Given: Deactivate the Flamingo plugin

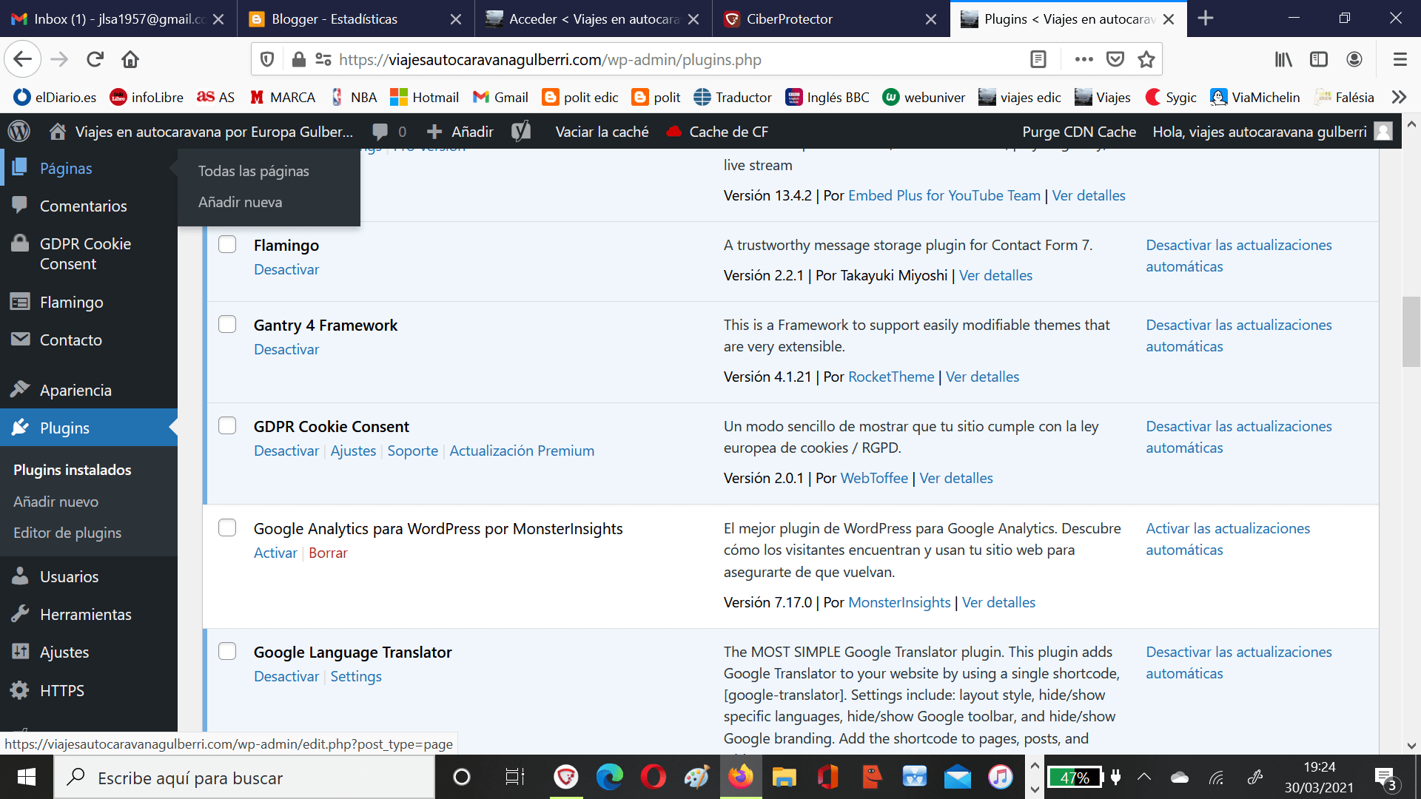Looking at the screenshot, I should coord(286,269).
